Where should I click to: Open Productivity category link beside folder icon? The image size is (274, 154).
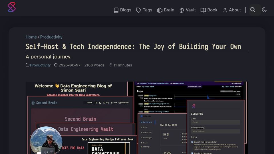40,65
